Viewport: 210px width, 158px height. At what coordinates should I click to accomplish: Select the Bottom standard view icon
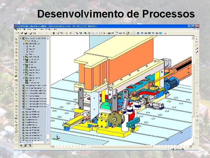(x=157, y=33)
